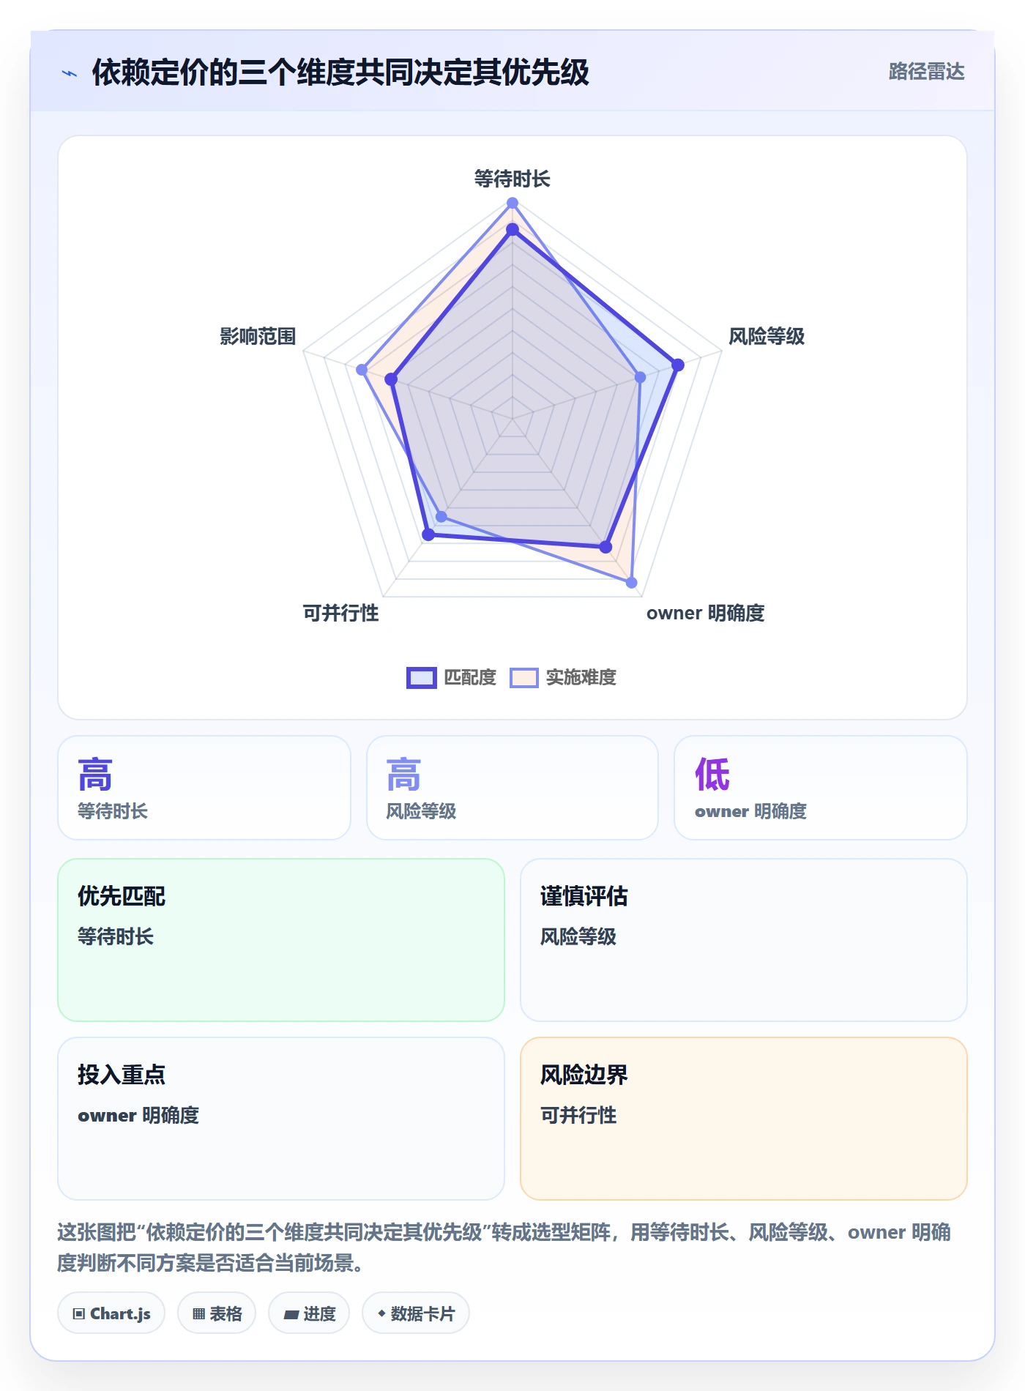
Task: Click the Chart.js tag icon
Action: (x=79, y=1313)
